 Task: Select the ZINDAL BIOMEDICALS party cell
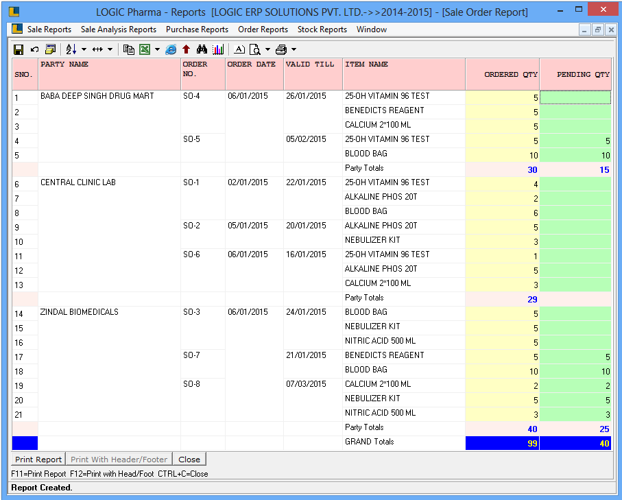110,364
